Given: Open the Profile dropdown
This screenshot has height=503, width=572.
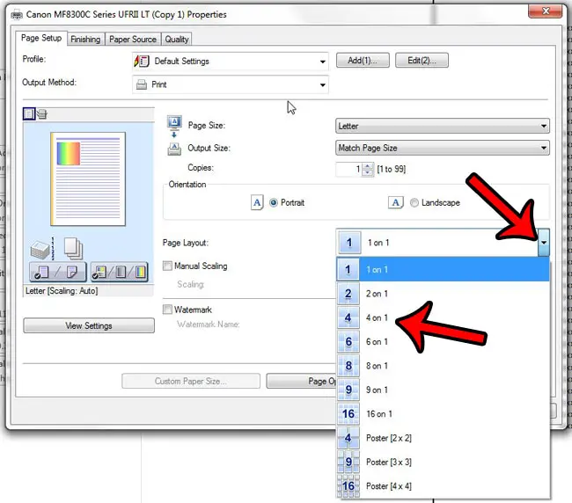Looking at the screenshot, I should (x=231, y=62).
